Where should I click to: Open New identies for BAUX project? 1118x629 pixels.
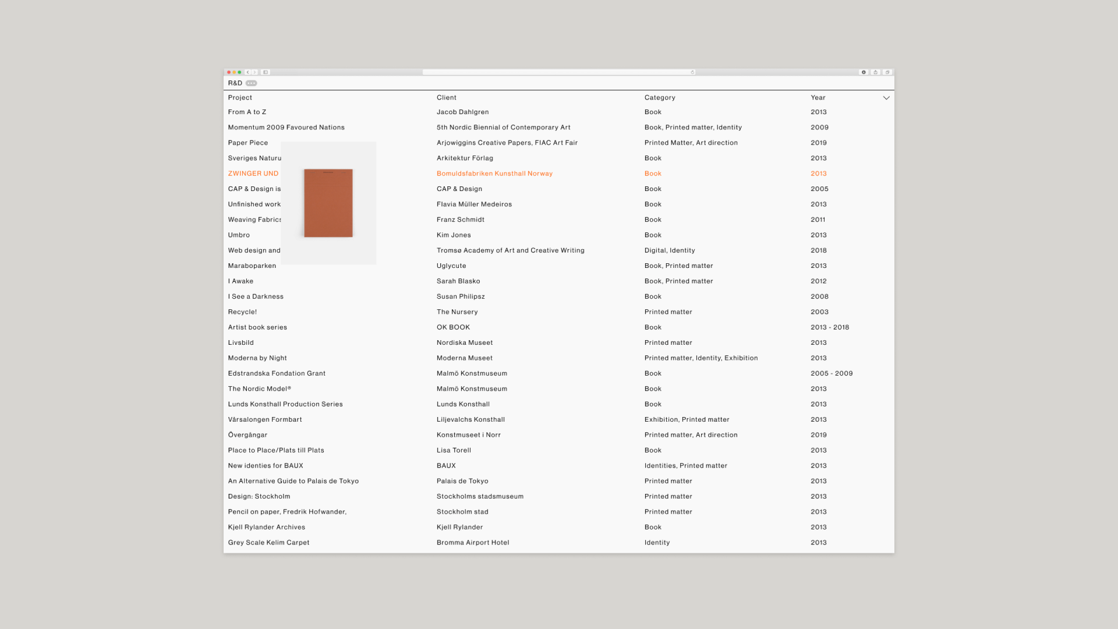266,466
